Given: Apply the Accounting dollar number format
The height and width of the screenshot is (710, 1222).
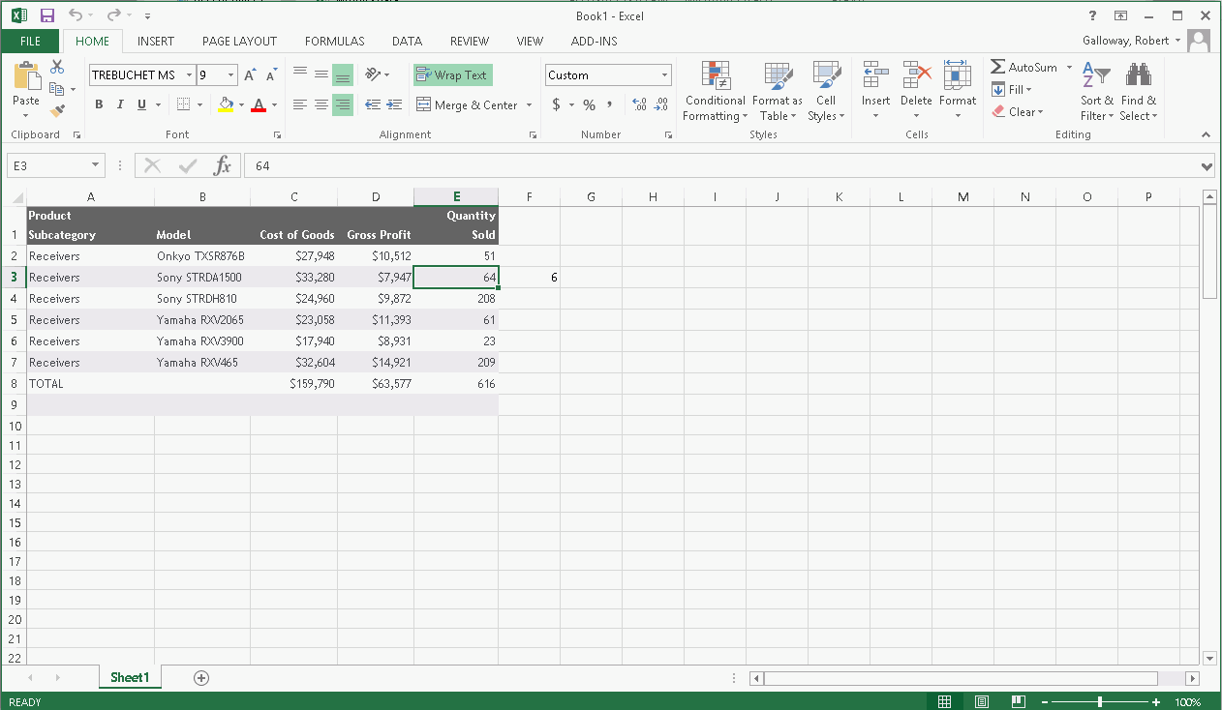Looking at the screenshot, I should [556, 104].
